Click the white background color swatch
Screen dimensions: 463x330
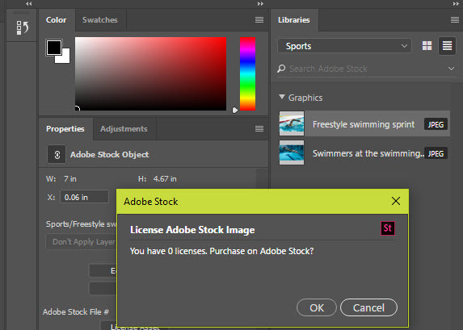pyautogui.click(x=65, y=58)
